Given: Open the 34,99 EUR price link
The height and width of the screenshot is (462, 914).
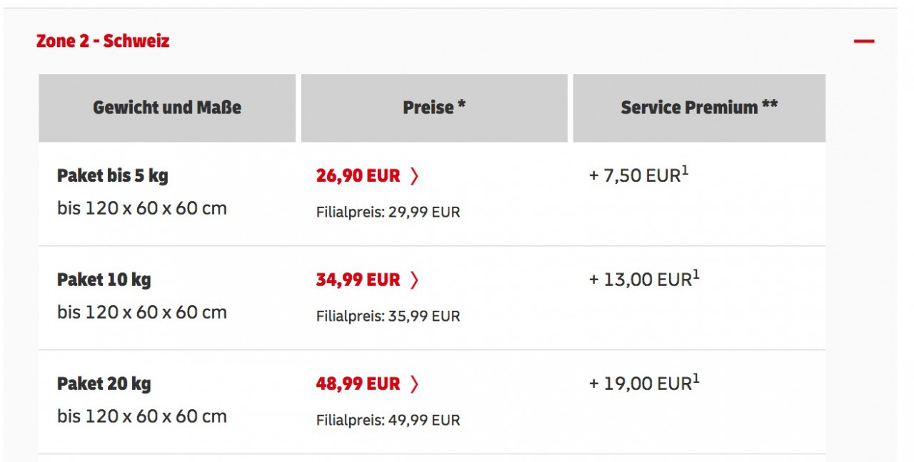Looking at the screenshot, I should coord(358,280).
